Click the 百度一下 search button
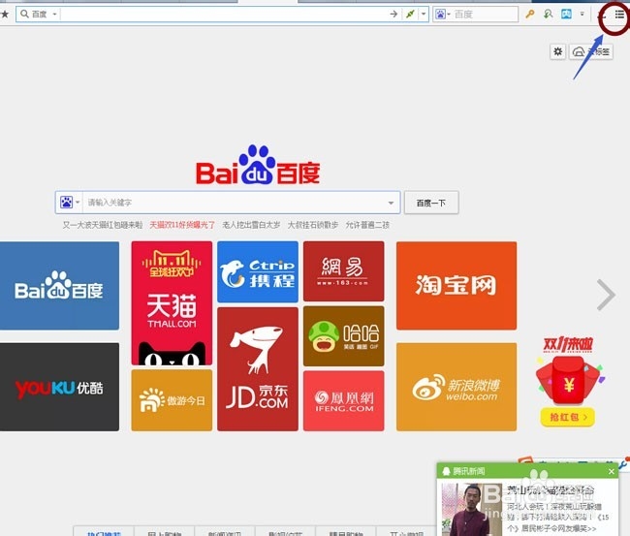The width and height of the screenshot is (630, 536). tap(431, 203)
